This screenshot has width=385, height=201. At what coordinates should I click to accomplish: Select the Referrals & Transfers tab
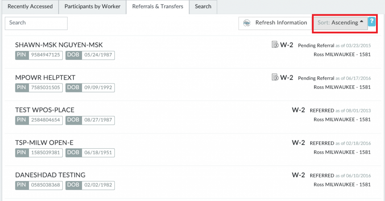click(158, 7)
